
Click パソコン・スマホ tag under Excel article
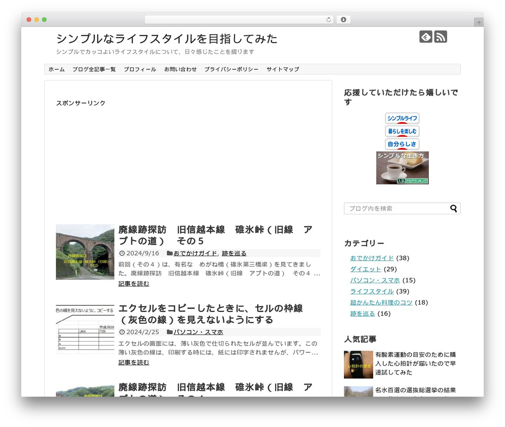(198, 332)
